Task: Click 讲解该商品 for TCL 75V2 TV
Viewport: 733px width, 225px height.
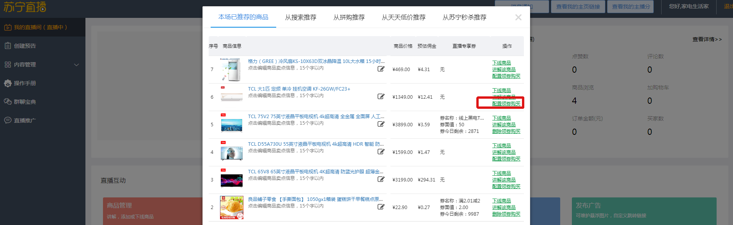Action: (x=504, y=125)
